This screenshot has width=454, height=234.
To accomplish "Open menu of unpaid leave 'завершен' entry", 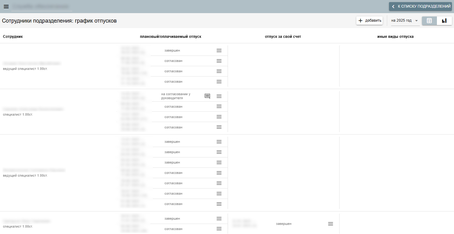I will (x=330, y=224).
